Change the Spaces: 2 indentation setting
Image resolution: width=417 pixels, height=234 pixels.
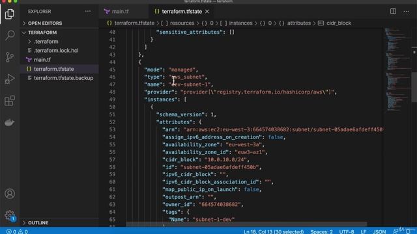coord(321,231)
